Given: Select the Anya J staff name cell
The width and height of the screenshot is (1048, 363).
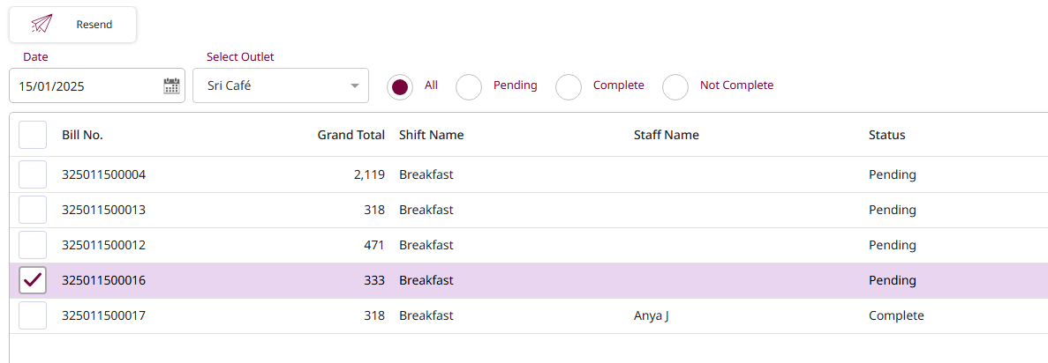Looking at the screenshot, I should coord(651,315).
